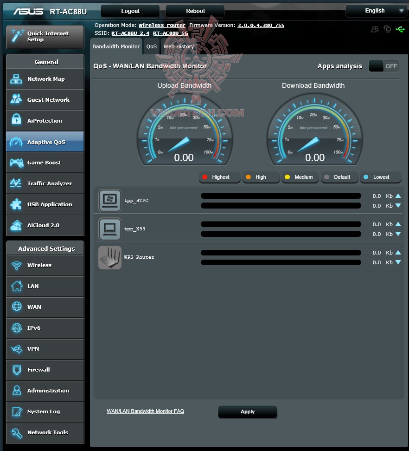Click the Game Boost gamepad icon
The height and width of the screenshot is (451, 409).
tap(16, 163)
